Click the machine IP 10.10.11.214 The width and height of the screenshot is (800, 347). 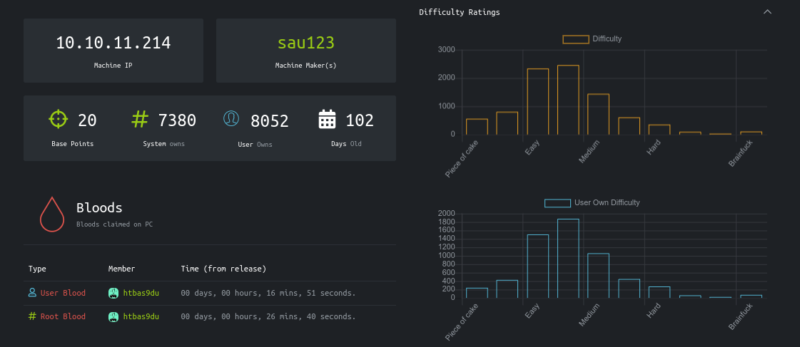point(113,43)
